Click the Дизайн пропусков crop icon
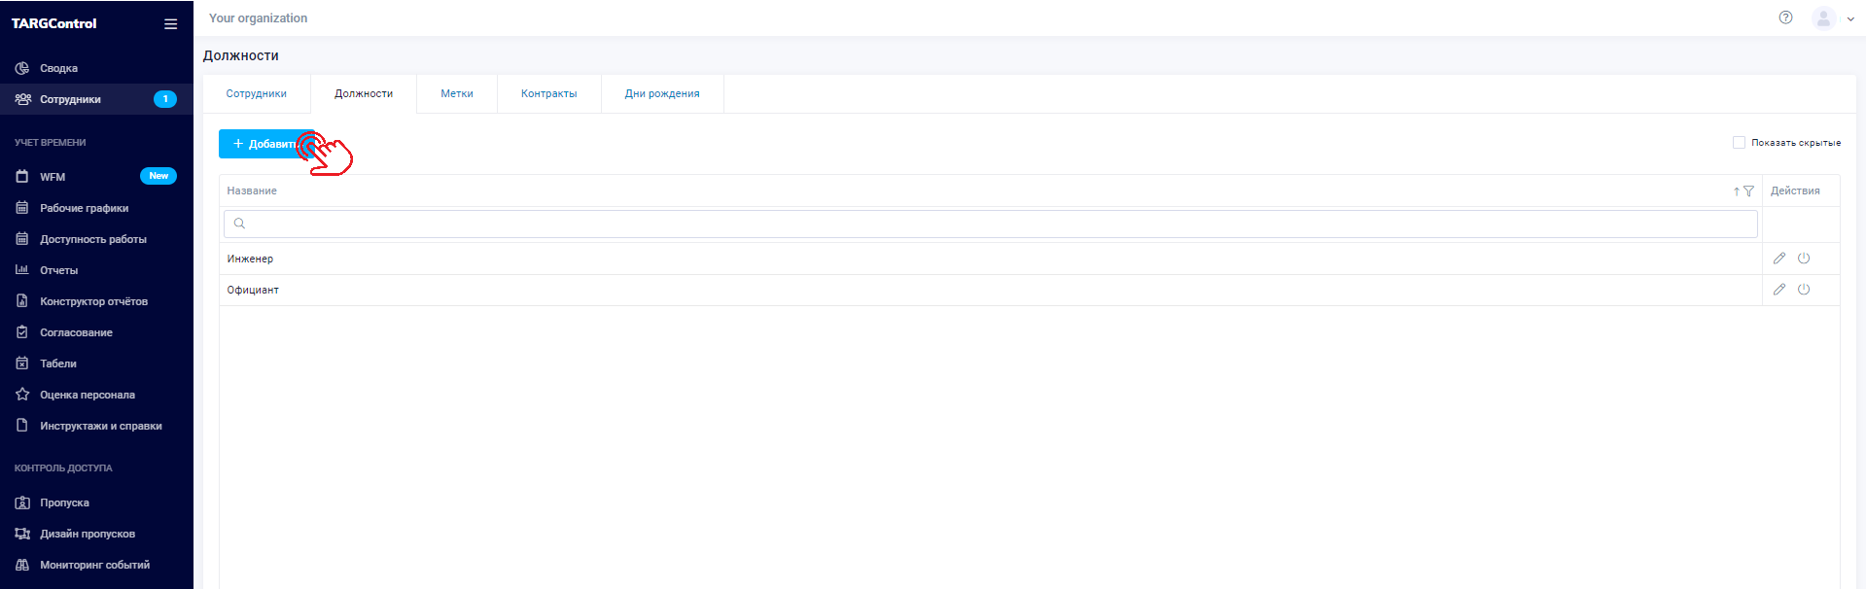The height and width of the screenshot is (589, 1866). tap(22, 534)
